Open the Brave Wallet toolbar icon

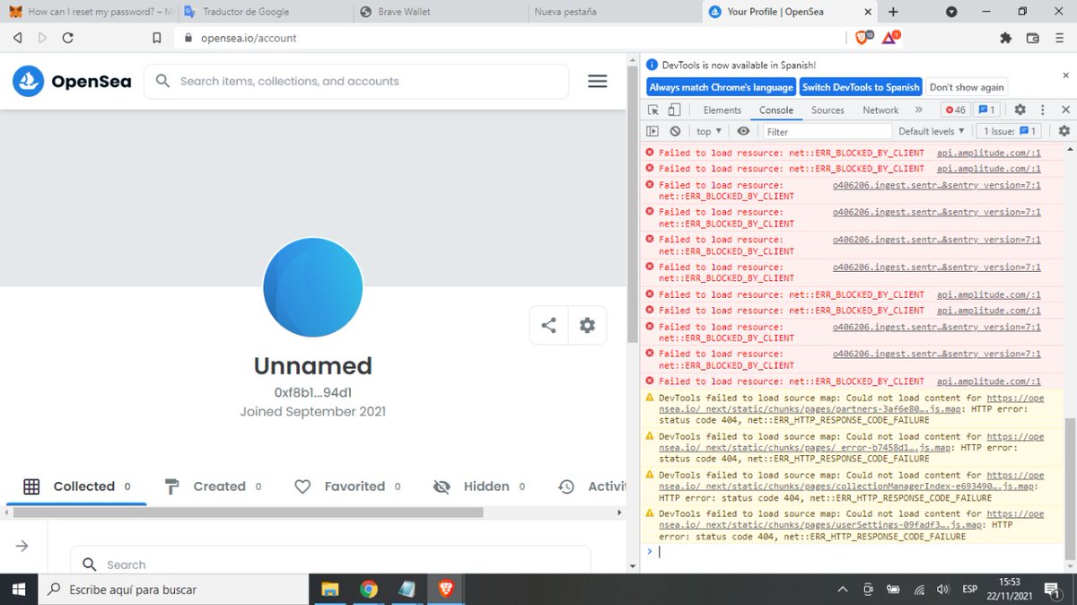[x=1032, y=38]
